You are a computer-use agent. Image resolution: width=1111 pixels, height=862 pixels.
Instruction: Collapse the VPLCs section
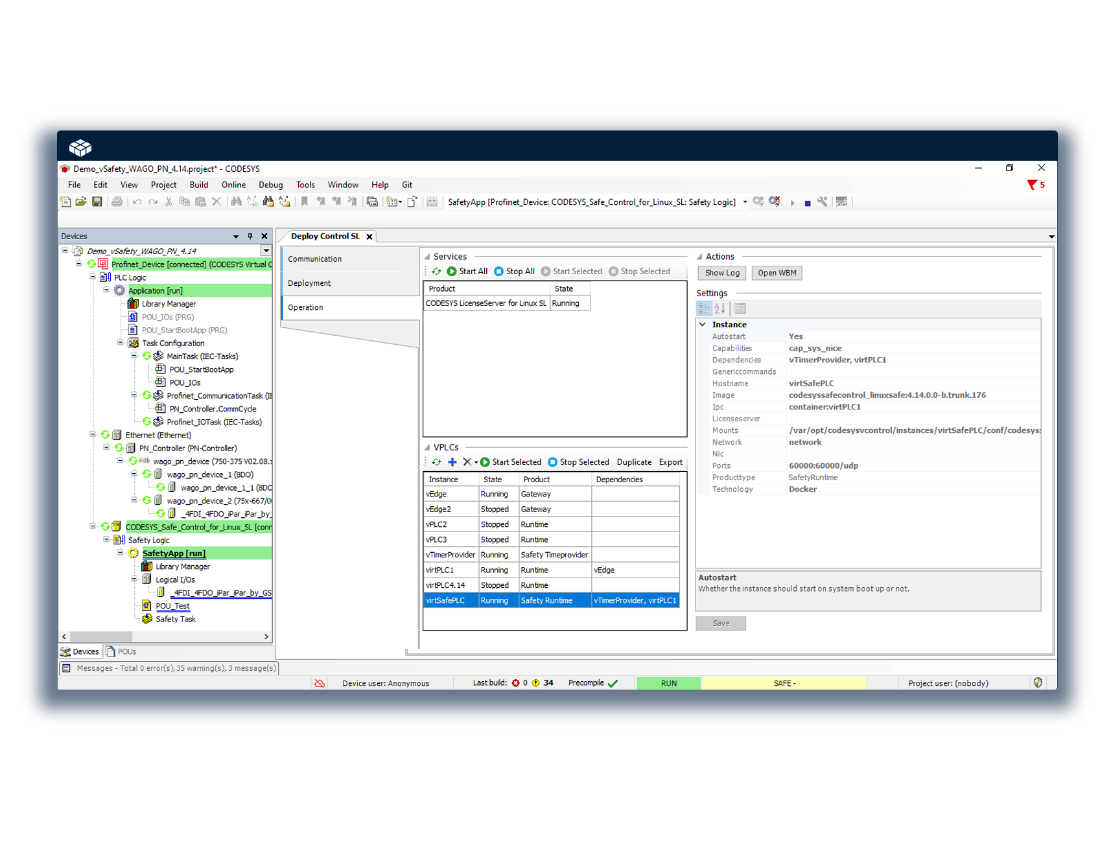click(427, 447)
